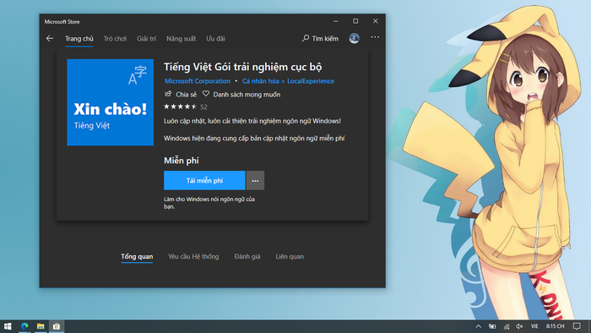Open File Explorer from the taskbar
Image resolution: width=591 pixels, height=333 pixels.
tap(41, 326)
